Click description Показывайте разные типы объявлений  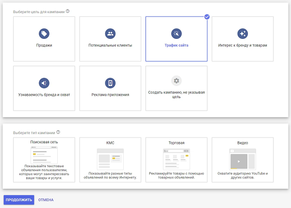point(110,175)
